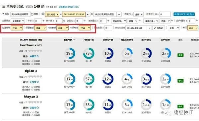Open the 录入时间 time type dropdown

[x=52, y=14]
